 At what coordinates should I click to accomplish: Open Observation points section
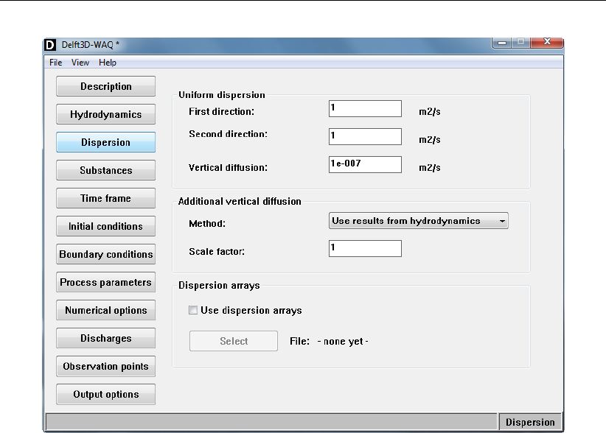(x=106, y=366)
